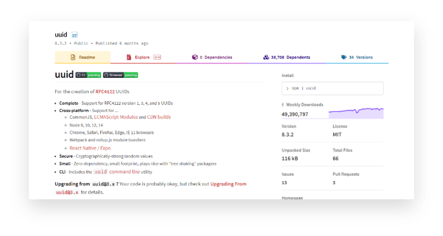Open the 34 Versions tab
The width and height of the screenshot is (443, 236).
tap(357, 57)
